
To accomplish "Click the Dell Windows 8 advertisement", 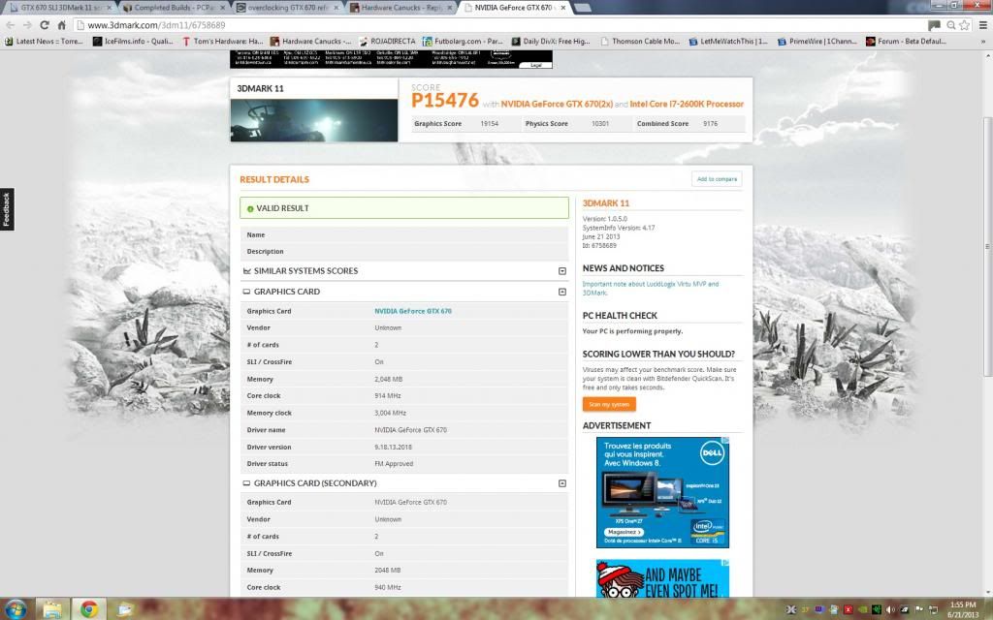I will click(662, 493).
